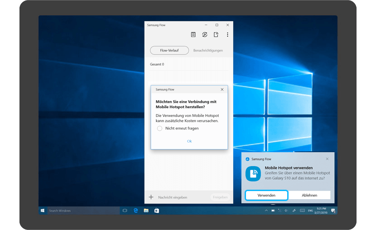Launch Microsoft Edge from the taskbar
This screenshot has height=230, width=376.
click(x=135, y=211)
